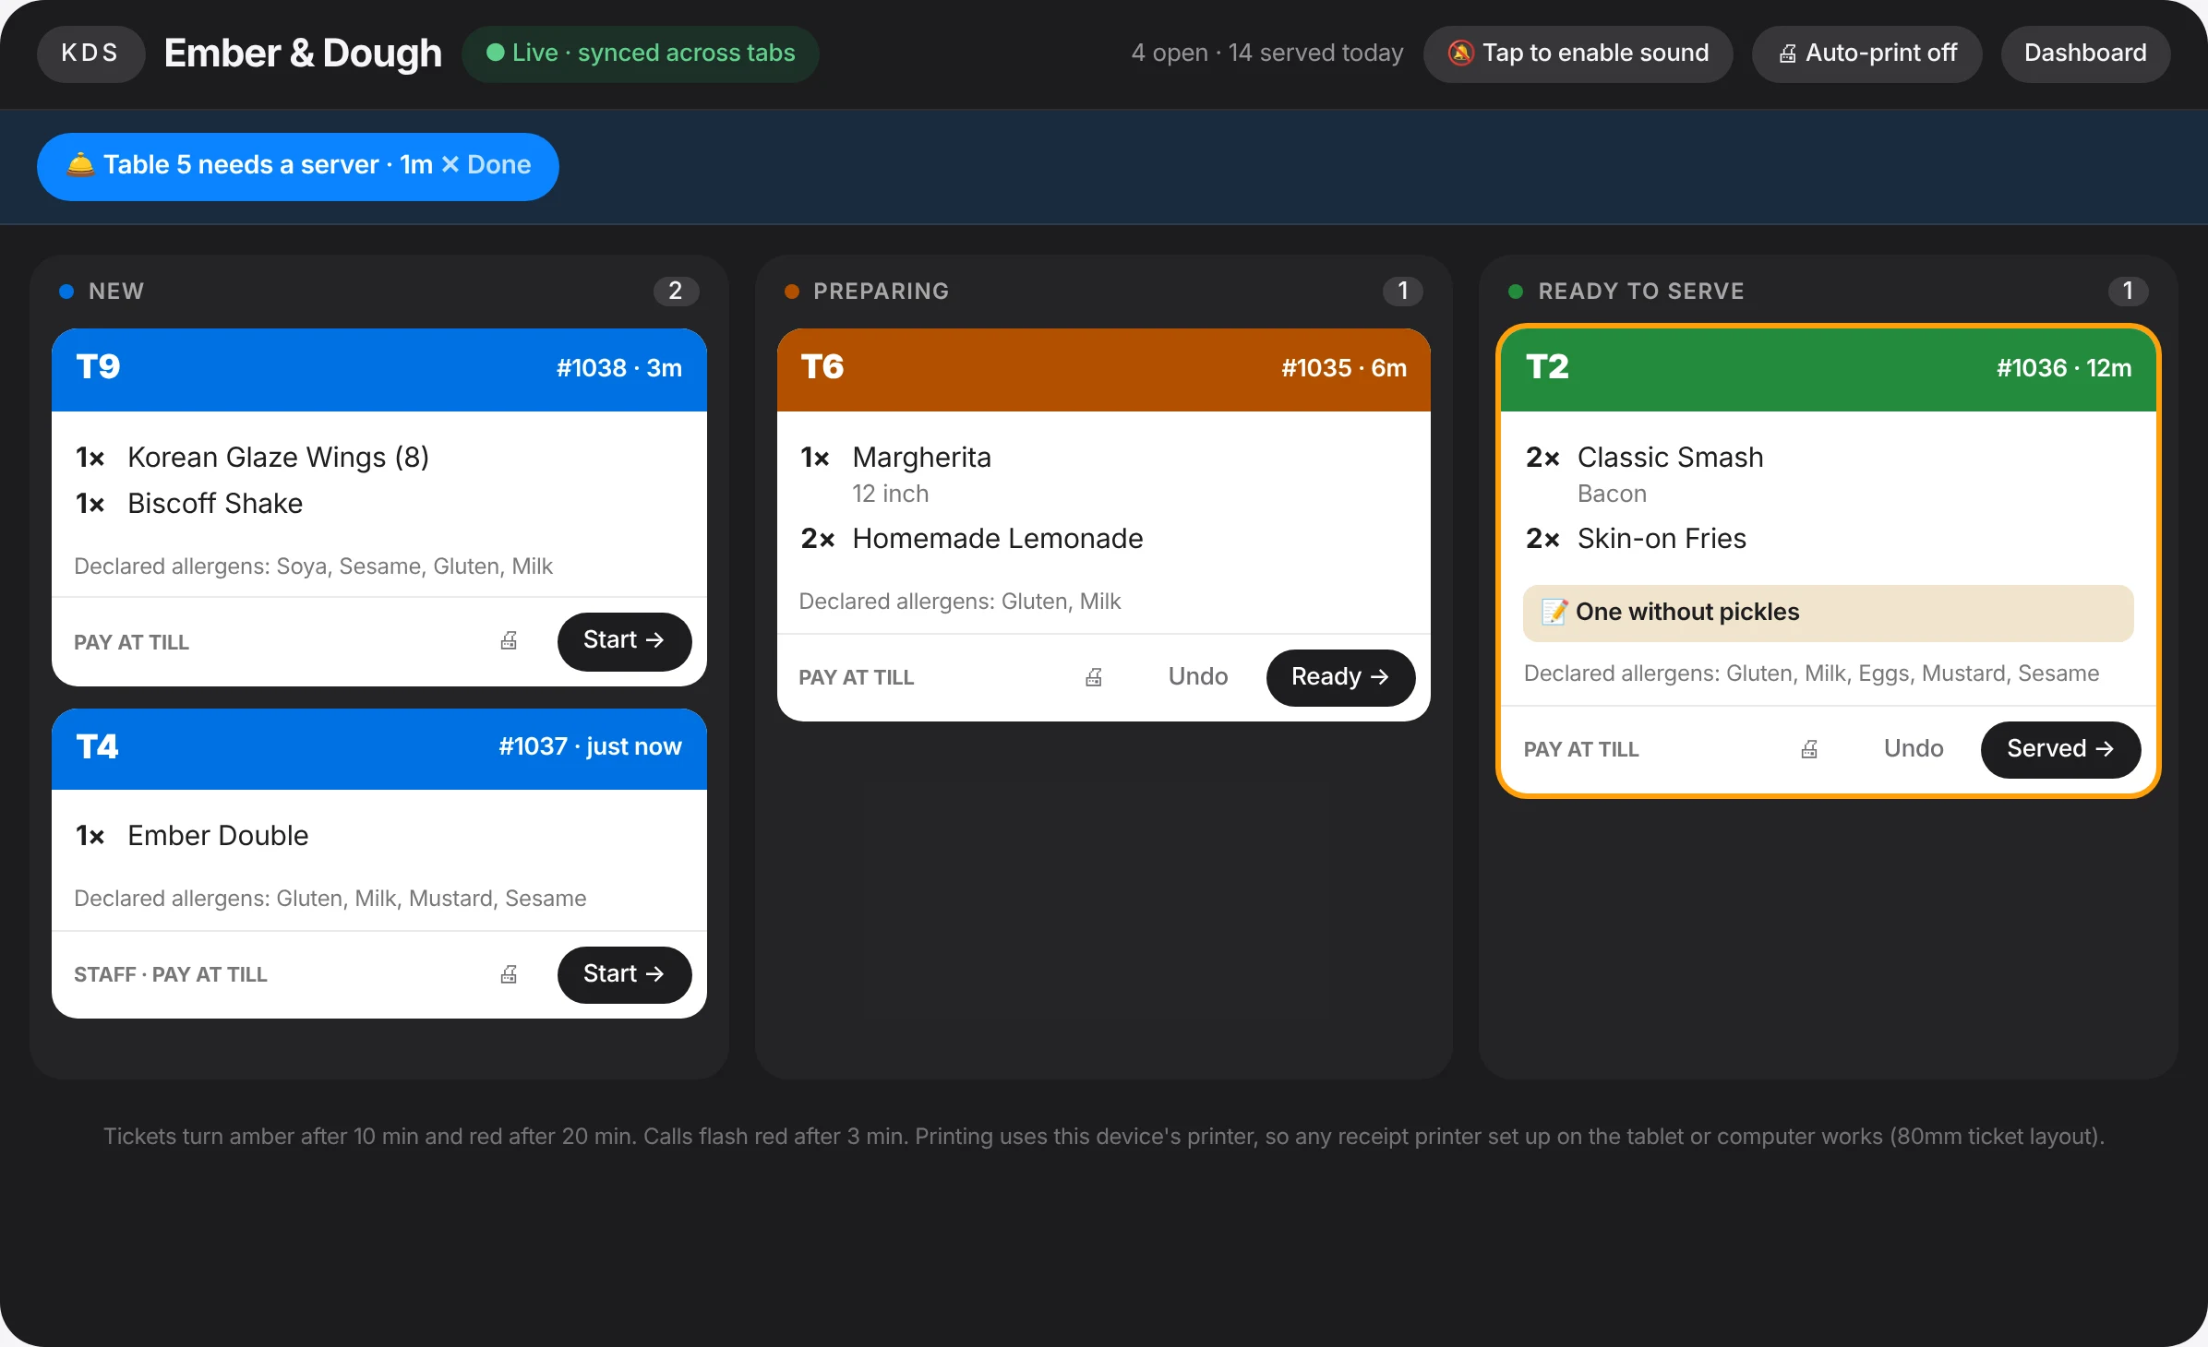Click #1038 · 3m order label
2208x1347 pixels.
(618, 369)
